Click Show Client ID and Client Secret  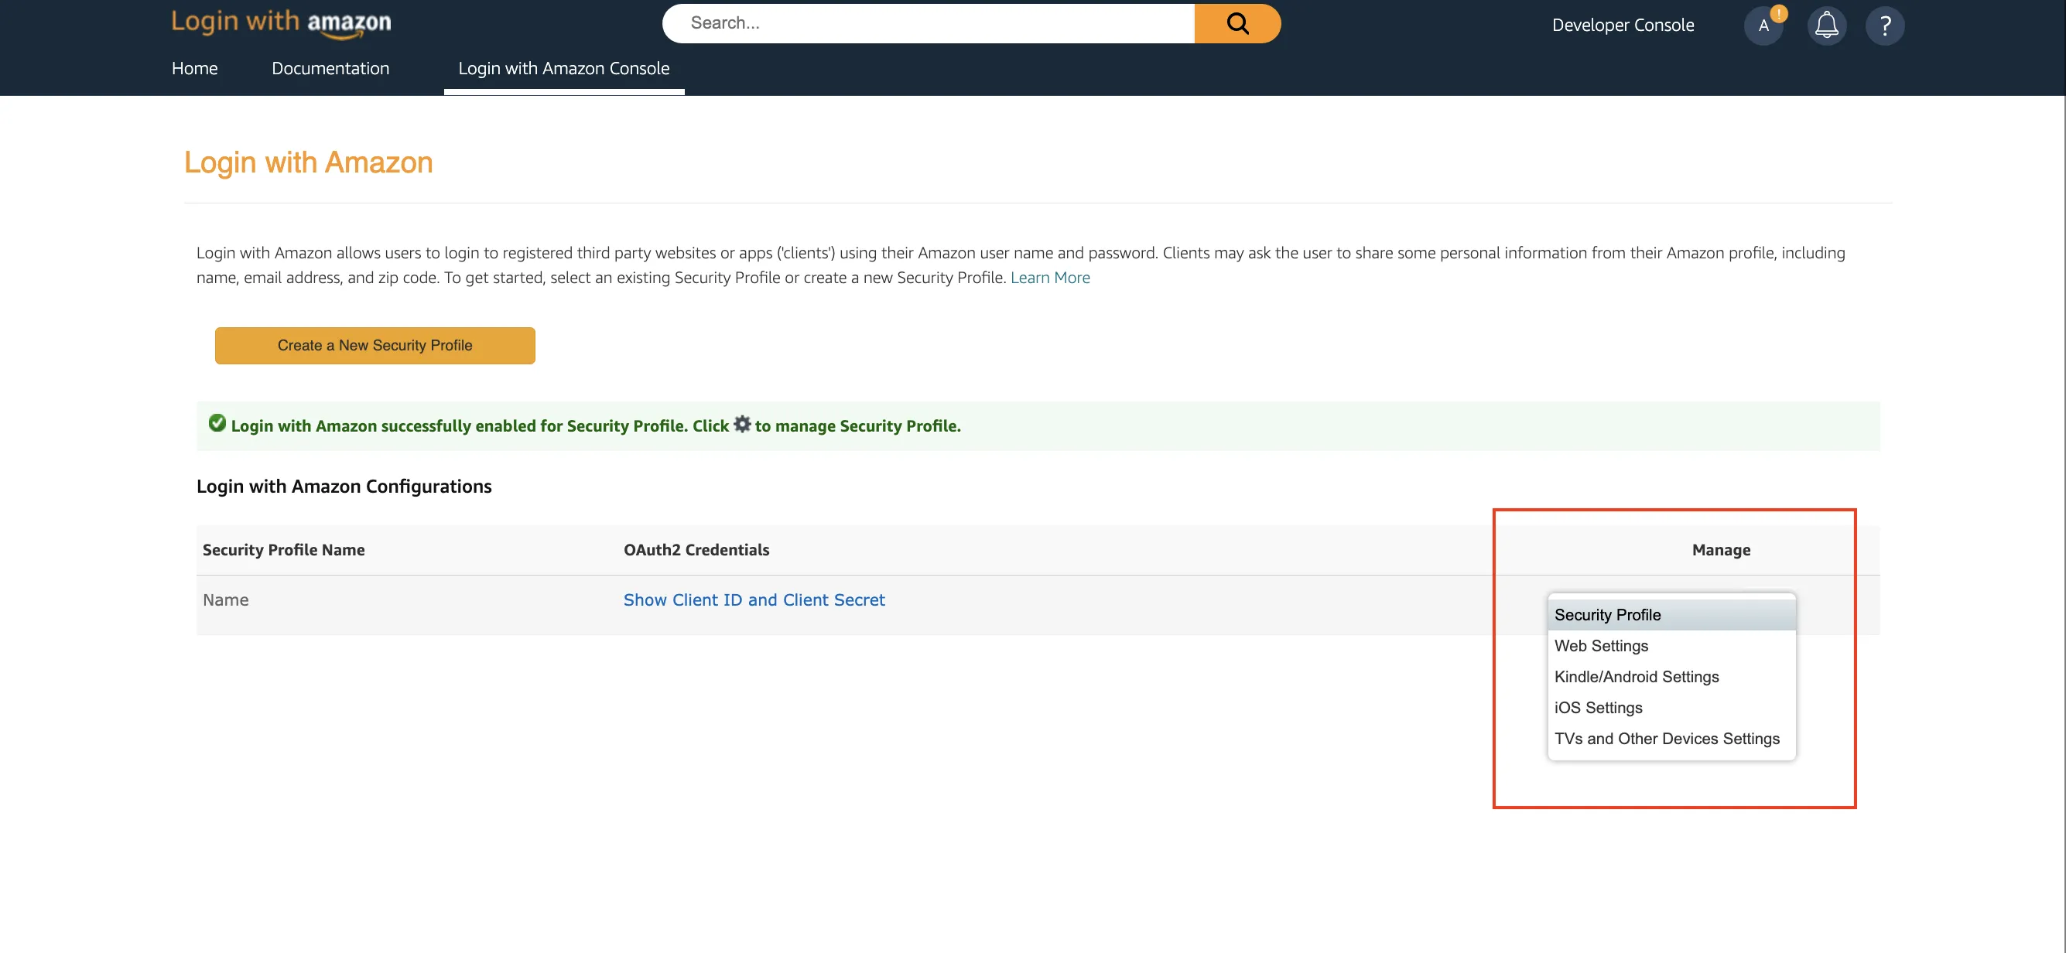point(754,599)
